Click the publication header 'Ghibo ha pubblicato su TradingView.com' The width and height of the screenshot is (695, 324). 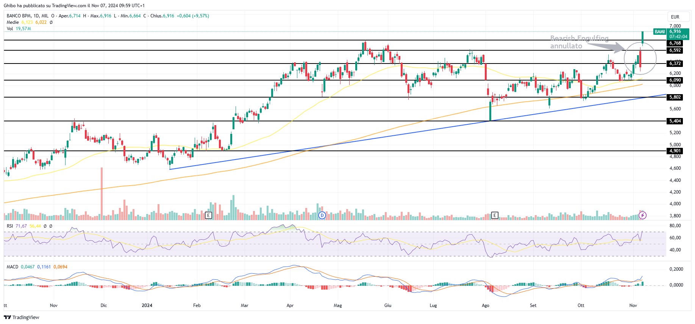(45, 6)
